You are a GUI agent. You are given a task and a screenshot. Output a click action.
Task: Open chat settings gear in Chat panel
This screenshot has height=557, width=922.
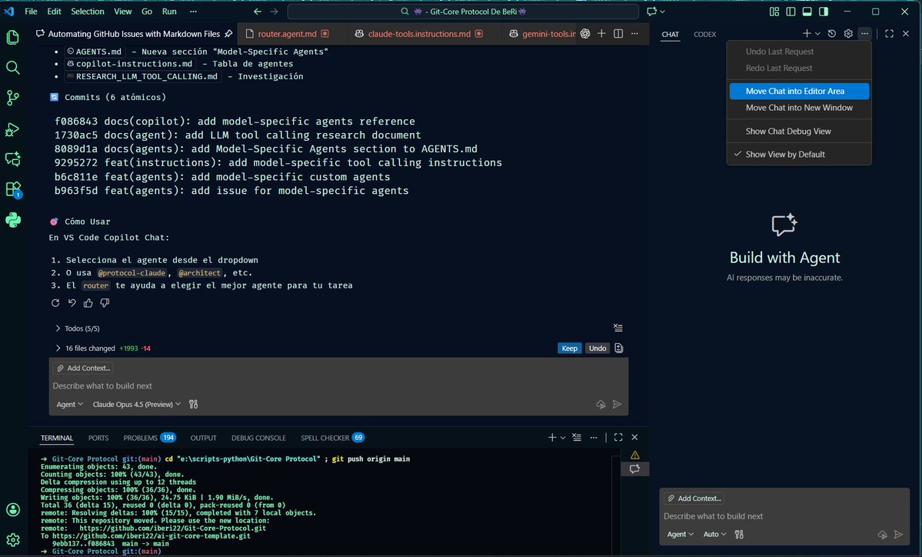(x=848, y=34)
